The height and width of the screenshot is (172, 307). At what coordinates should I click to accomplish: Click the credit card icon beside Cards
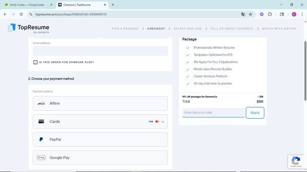(x=41, y=121)
